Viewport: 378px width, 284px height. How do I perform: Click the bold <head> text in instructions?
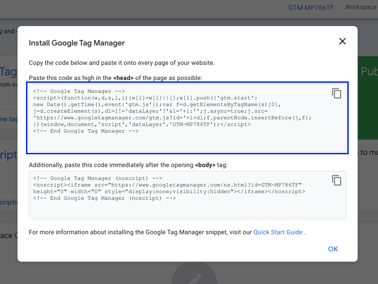pos(123,78)
